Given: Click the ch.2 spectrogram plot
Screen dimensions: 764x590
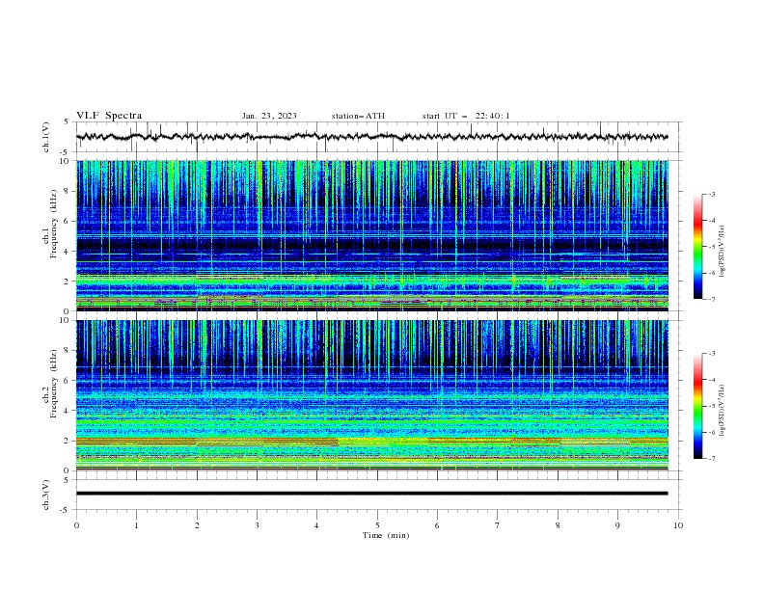Looking at the screenshot, I should [x=372, y=395].
